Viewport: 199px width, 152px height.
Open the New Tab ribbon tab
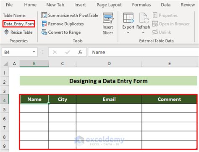pos(55,5)
